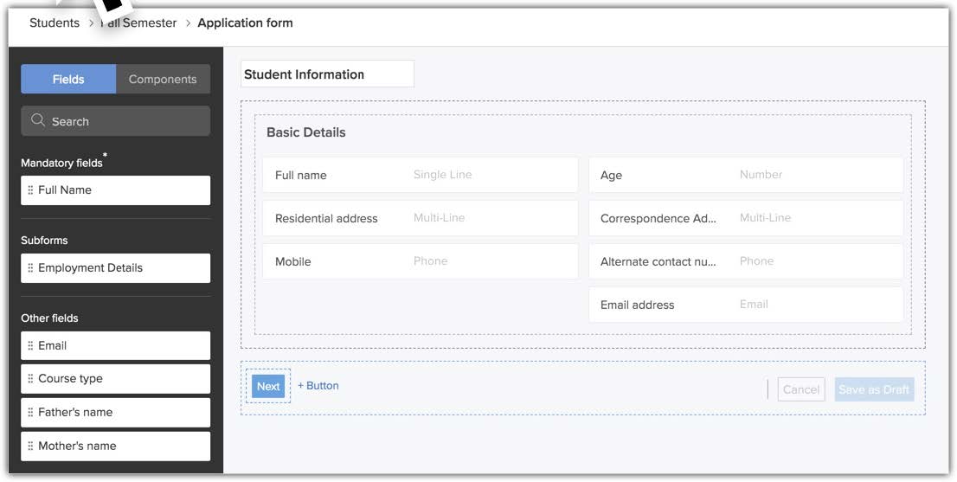Image resolution: width=957 pixels, height=482 pixels.
Task: Switch to the Fields tab
Action: point(68,79)
